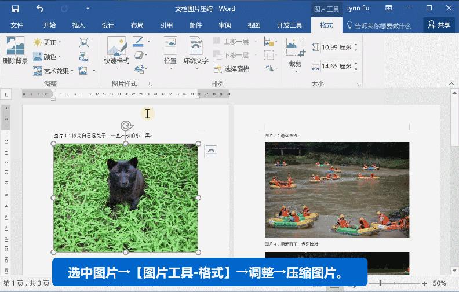Switch to the 视图 ribbon tab
Image resolution: width=459 pixels, height=292 pixels.
(254, 25)
